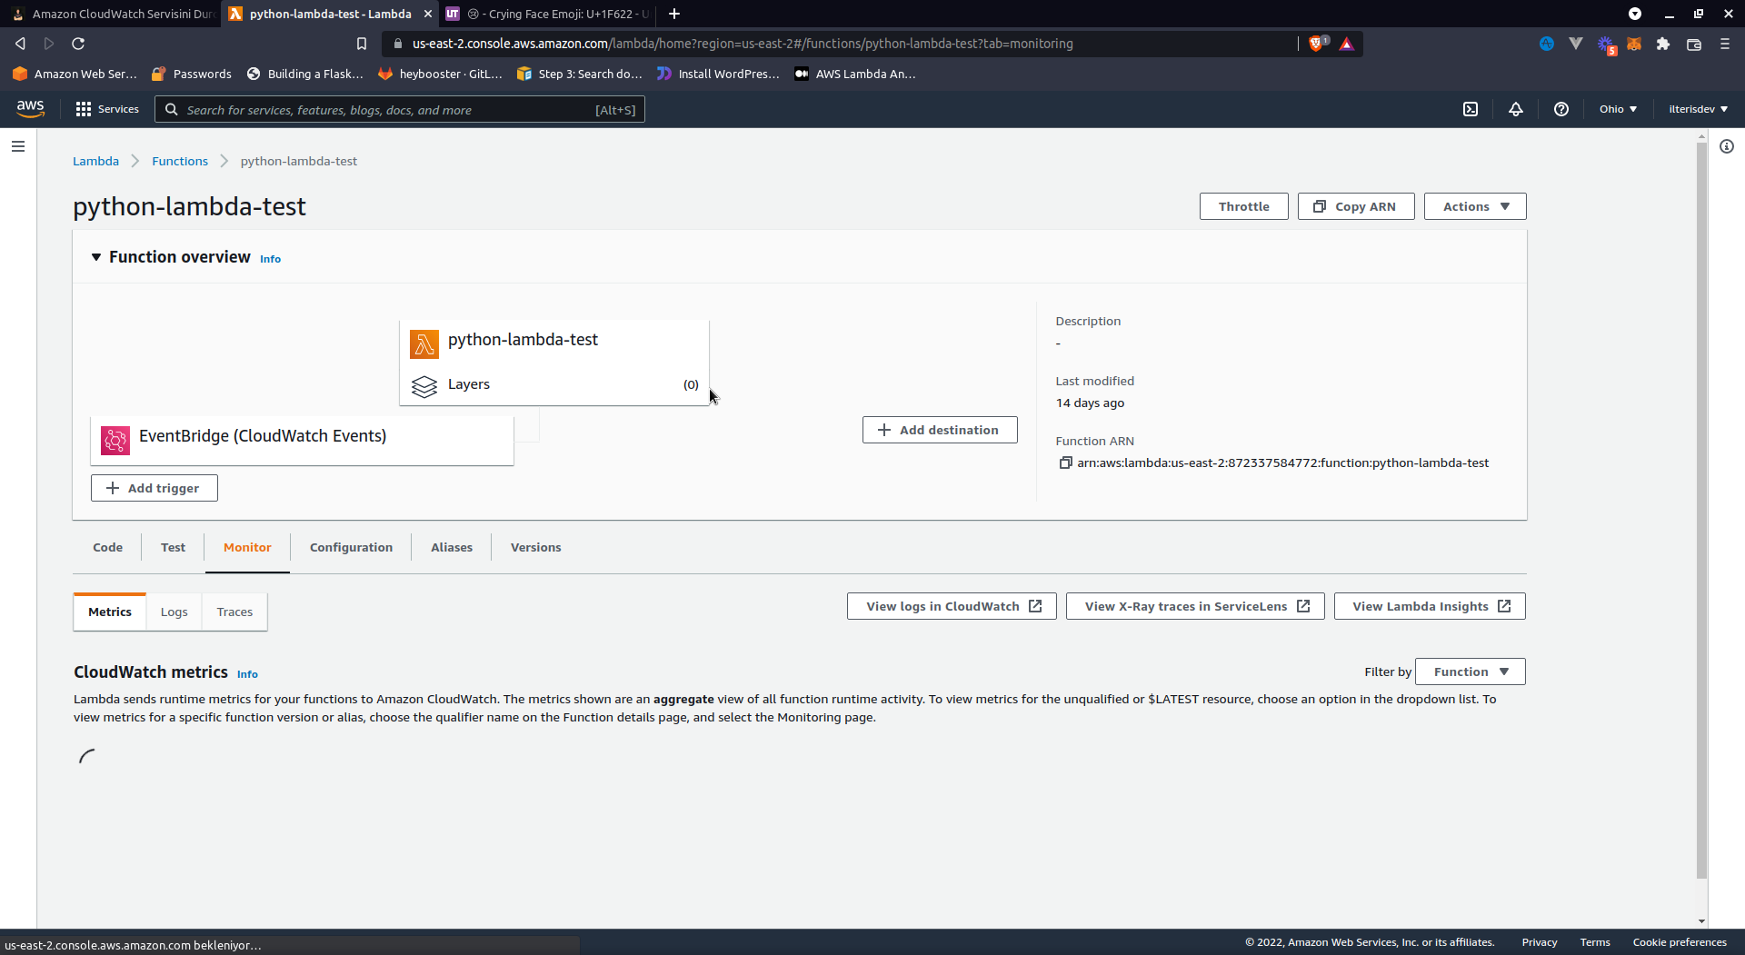Click the AWS logo home icon
This screenshot has width=1745, height=955.
[30, 108]
